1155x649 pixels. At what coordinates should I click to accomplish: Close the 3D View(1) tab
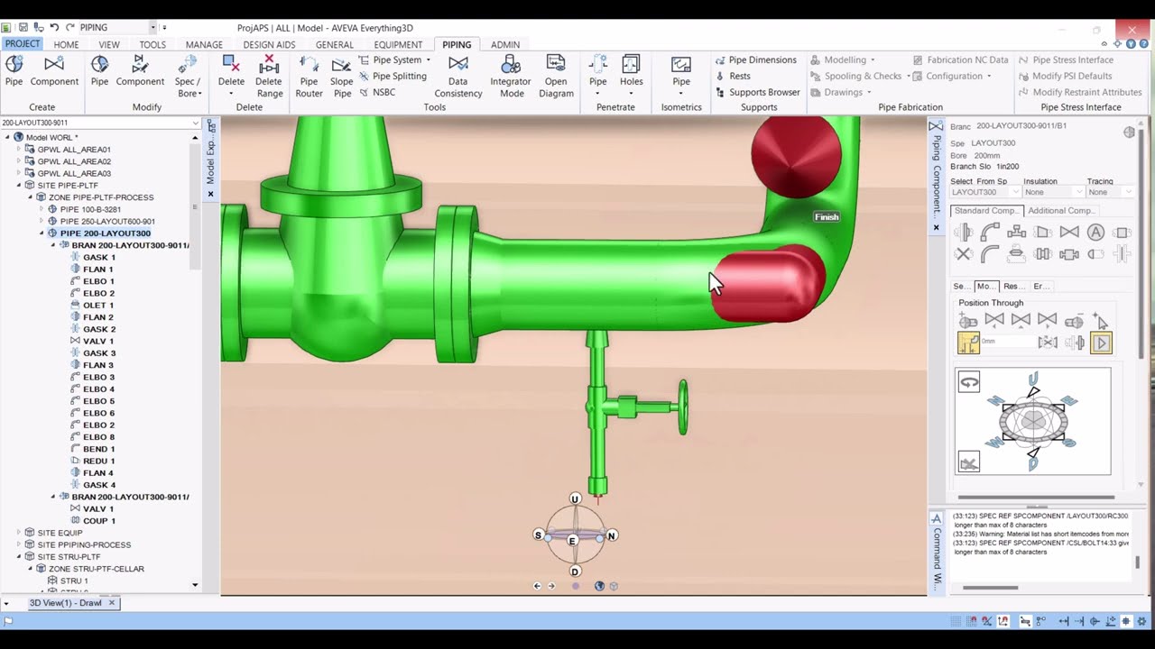click(112, 602)
